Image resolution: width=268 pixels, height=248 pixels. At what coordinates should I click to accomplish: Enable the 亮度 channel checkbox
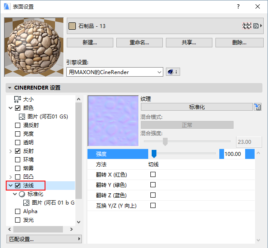pyautogui.click(x=18, y=134)
